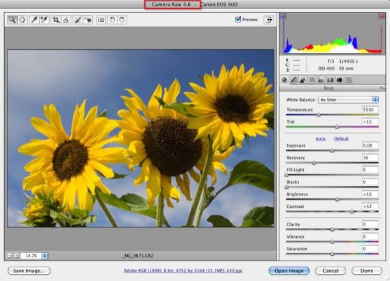The width and height of the screenshot is (390, 281).
Task: Click the Auto tone link
Action: [x=320, y=139]
